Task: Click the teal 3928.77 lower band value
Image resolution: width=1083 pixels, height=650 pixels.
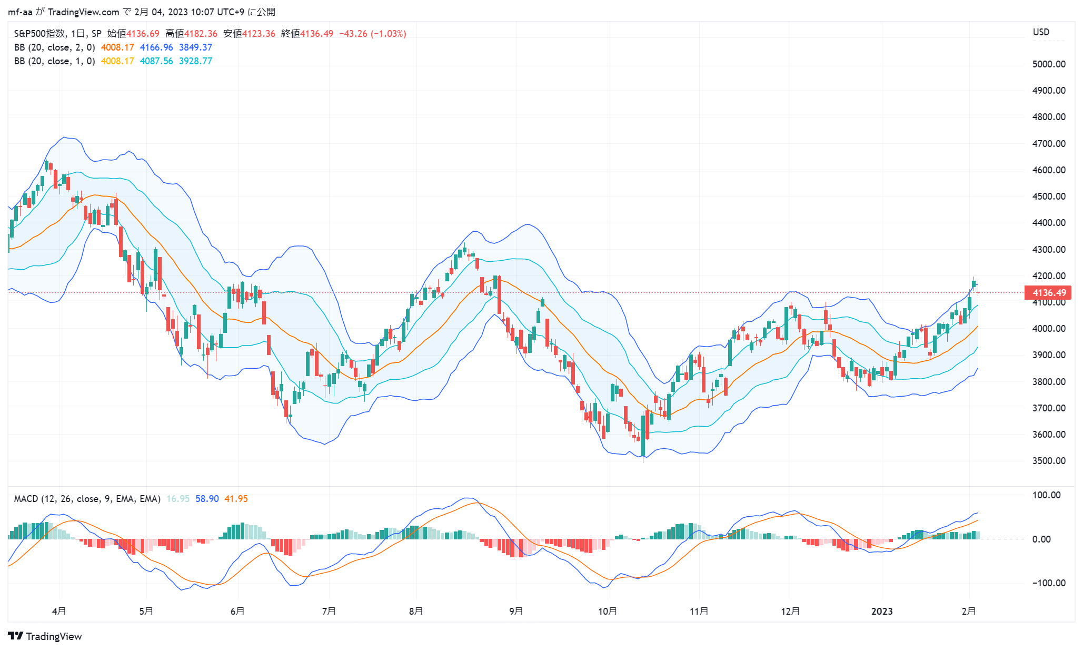Action: coord(195,61)
